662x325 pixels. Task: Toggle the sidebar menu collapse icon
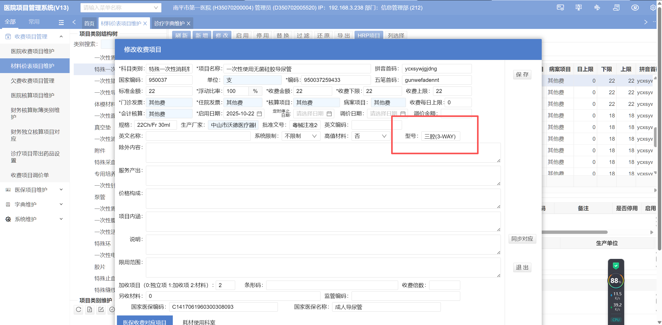tap(61, 22)
